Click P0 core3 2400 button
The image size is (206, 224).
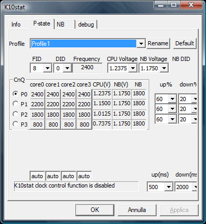(x=84, y=94)
